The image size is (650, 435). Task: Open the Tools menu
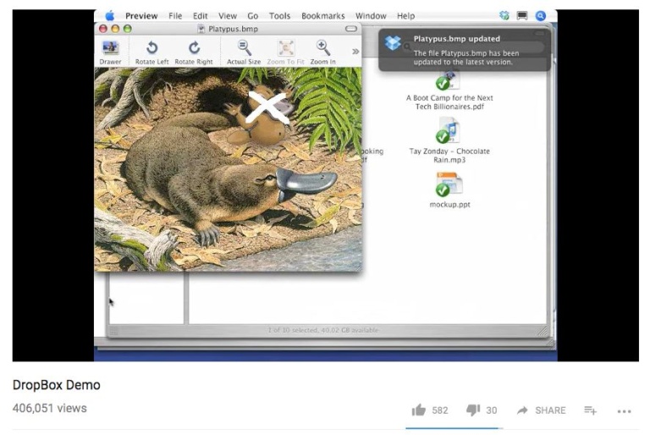click(x=279, y=15)
